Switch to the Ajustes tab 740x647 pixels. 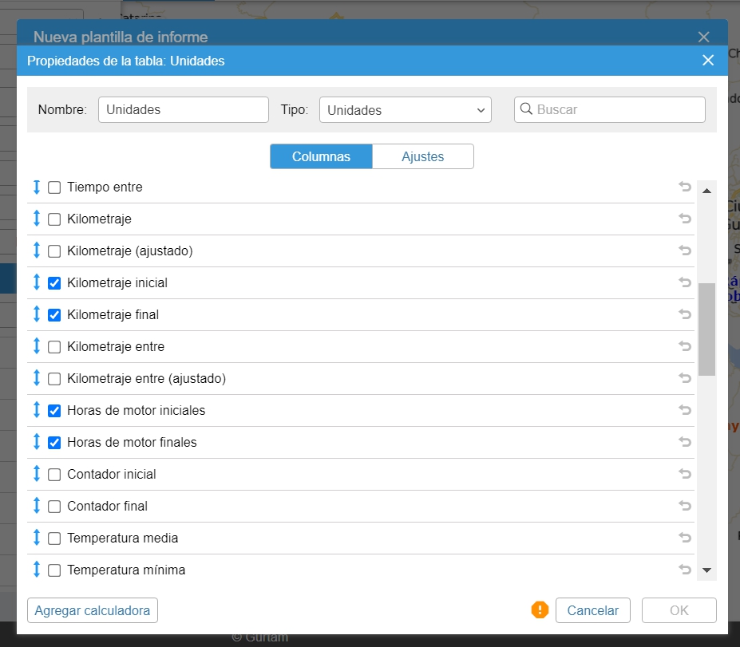[x=422, y=156]
